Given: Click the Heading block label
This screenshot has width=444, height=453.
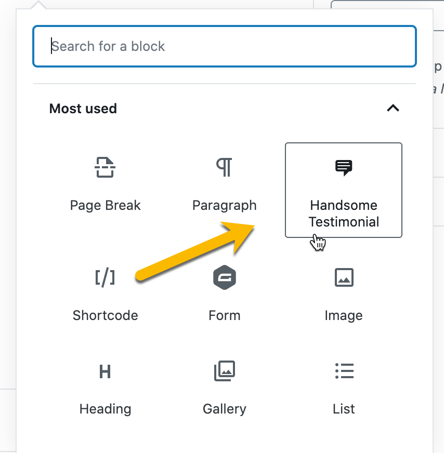Looking at the screenshot, I should (105, 409).
